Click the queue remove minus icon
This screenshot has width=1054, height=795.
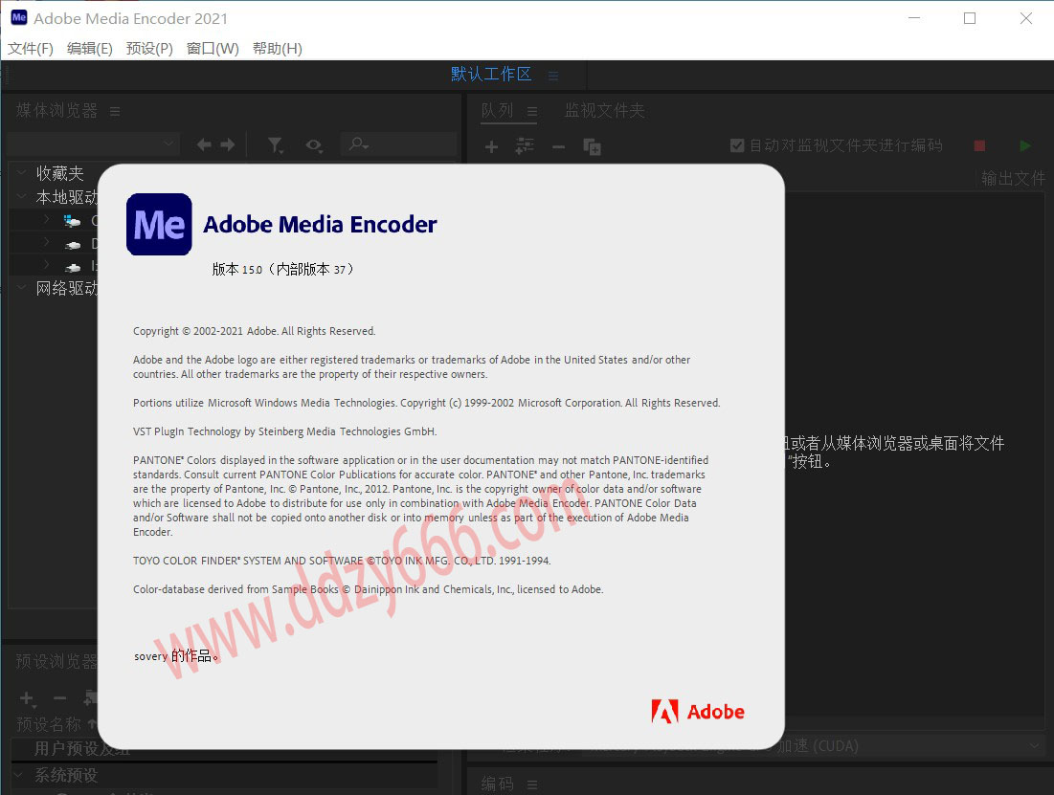pos(559,146)
